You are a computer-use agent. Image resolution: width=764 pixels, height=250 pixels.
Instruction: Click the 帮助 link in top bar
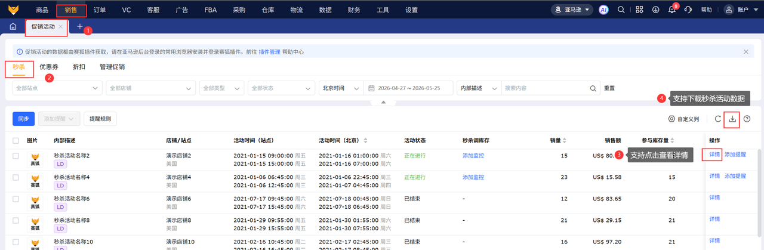[707, 10]
